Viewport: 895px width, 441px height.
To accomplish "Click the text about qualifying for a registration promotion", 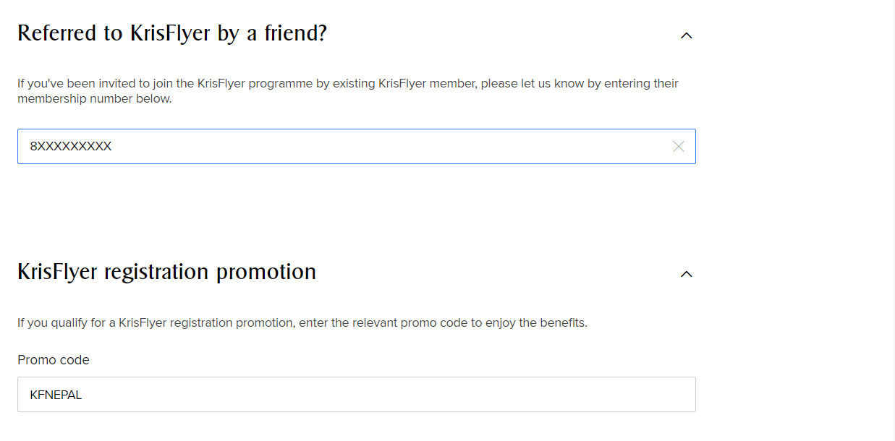I will pyautogui.click(x=302, y=323).
